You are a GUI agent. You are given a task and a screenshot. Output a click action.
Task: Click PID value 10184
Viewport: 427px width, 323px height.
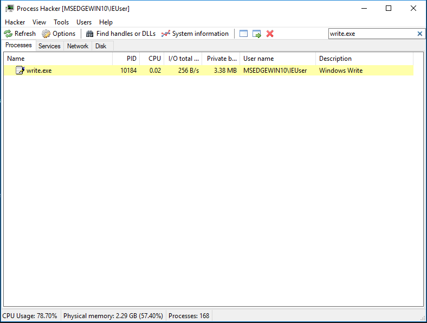coord(128,71)
